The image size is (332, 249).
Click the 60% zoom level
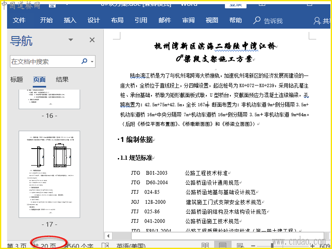point(326,246)
